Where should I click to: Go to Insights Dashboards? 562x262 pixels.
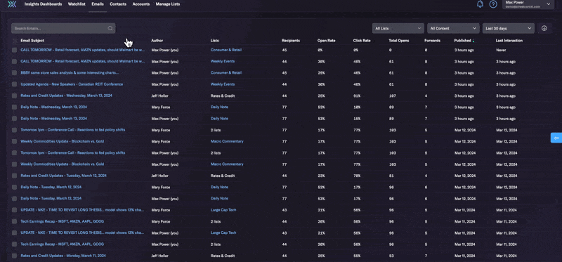(43, 4)
